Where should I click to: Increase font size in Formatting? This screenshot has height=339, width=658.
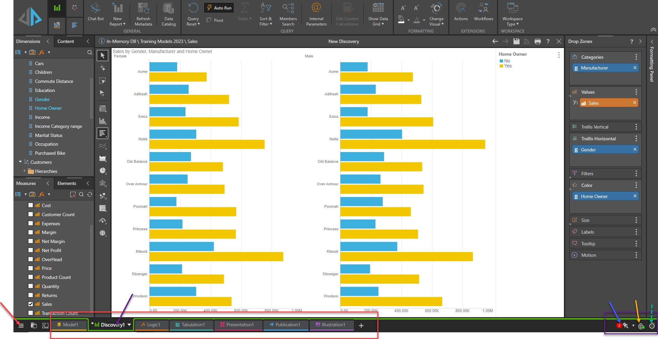pyautogui.click(x=403, y=8)
